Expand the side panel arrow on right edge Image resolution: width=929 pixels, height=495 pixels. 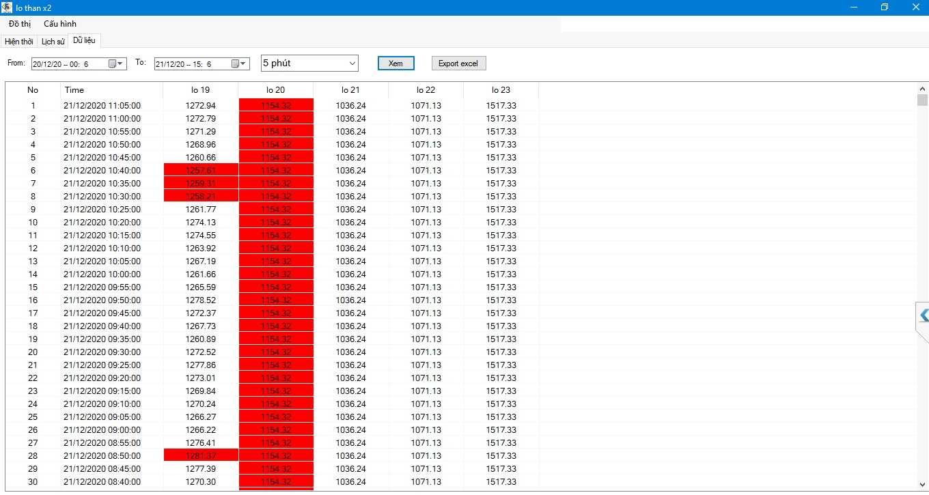point(924,315)
